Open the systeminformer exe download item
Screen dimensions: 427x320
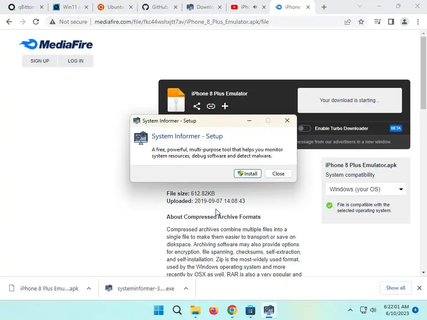(x=141, y=288)
